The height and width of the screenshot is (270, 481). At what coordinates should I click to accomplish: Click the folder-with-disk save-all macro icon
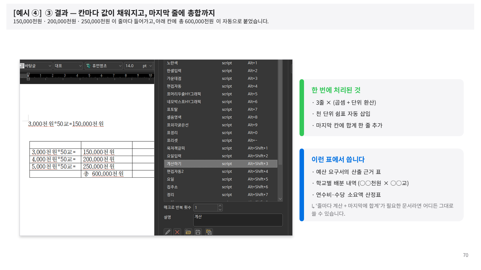pos(209,232)
